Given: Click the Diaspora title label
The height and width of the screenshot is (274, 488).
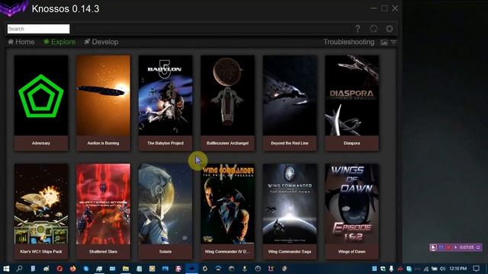Looking at the screenshot, I should tap(352, 143).
